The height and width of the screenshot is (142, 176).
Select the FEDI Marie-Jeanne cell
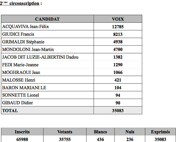[20, 65]
